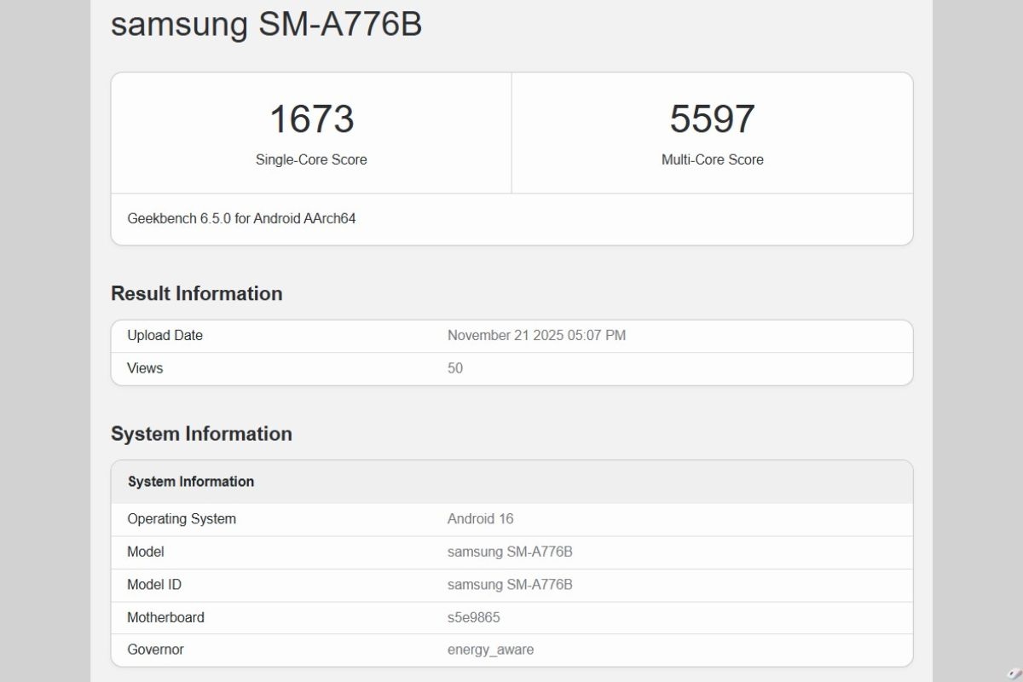This screenshot has height=682, width=1023.
Task: Select the Result Information heading
Action: click(196, 293)
